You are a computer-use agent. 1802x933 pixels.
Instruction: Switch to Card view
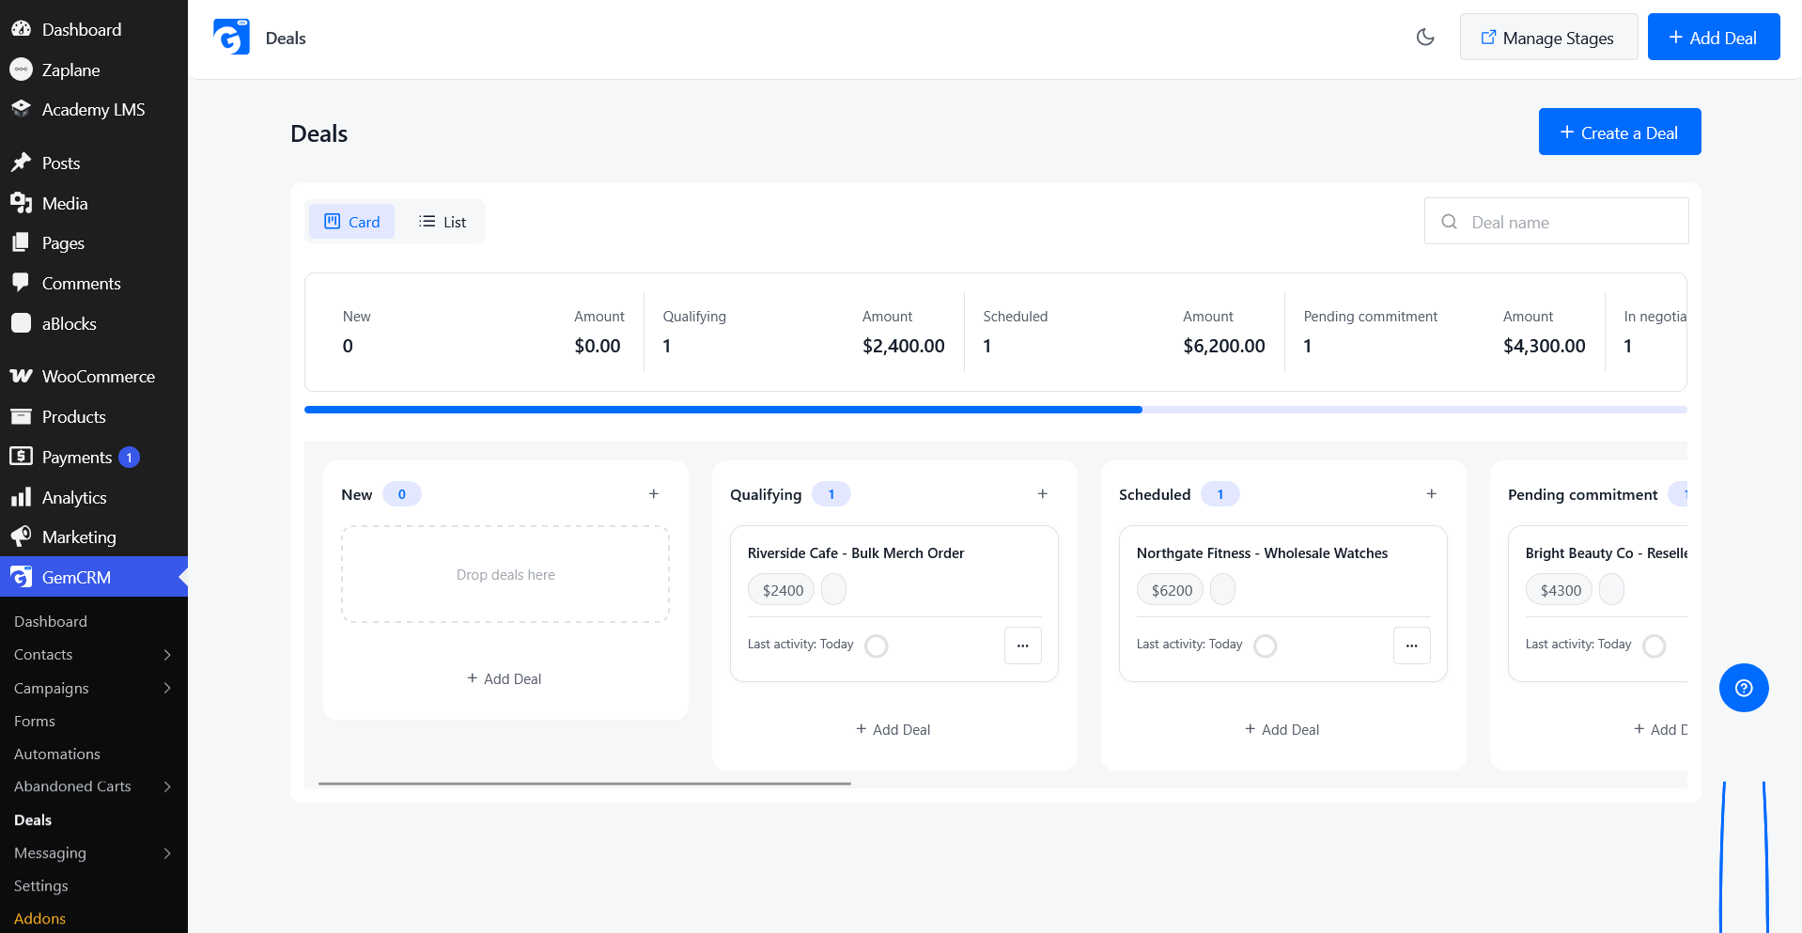tap(352, 222)
